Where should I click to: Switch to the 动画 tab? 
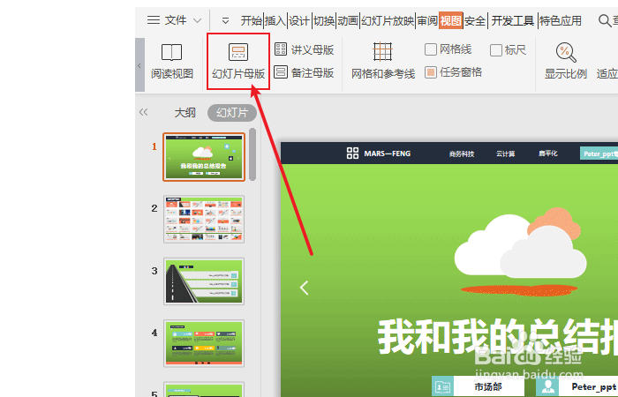pyautogui.click(x=348, y=20)
